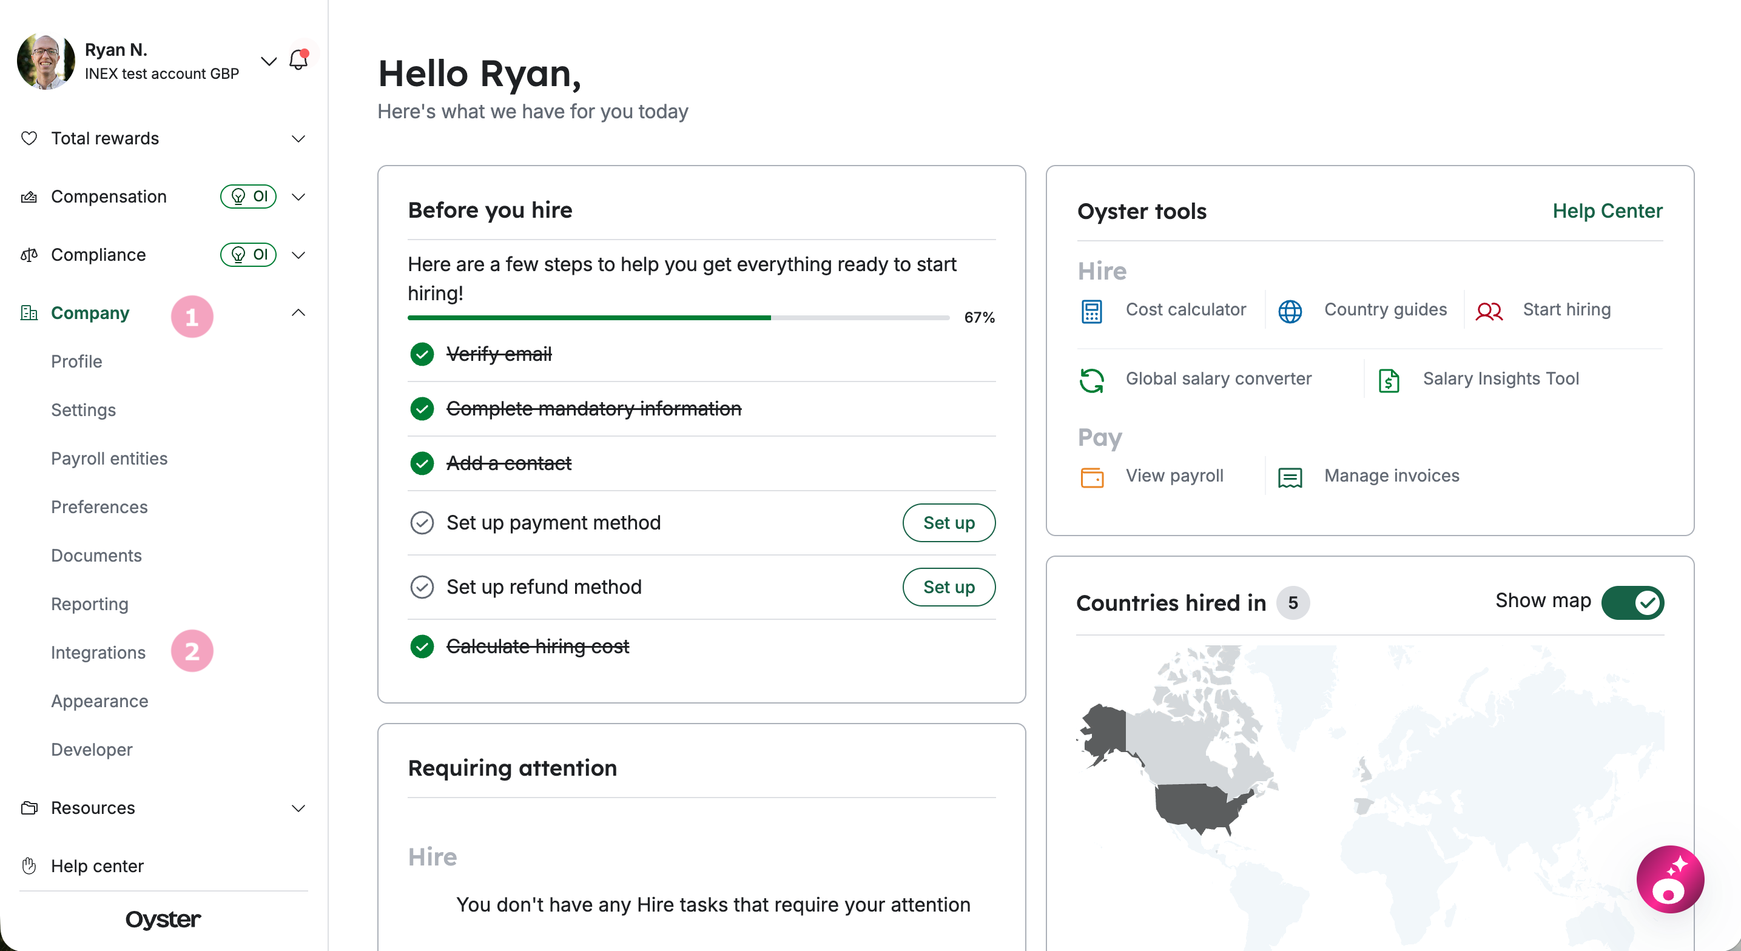
Task: Expand the Resources section chevron
Action: pyautogui.click(x=298, y=808)
